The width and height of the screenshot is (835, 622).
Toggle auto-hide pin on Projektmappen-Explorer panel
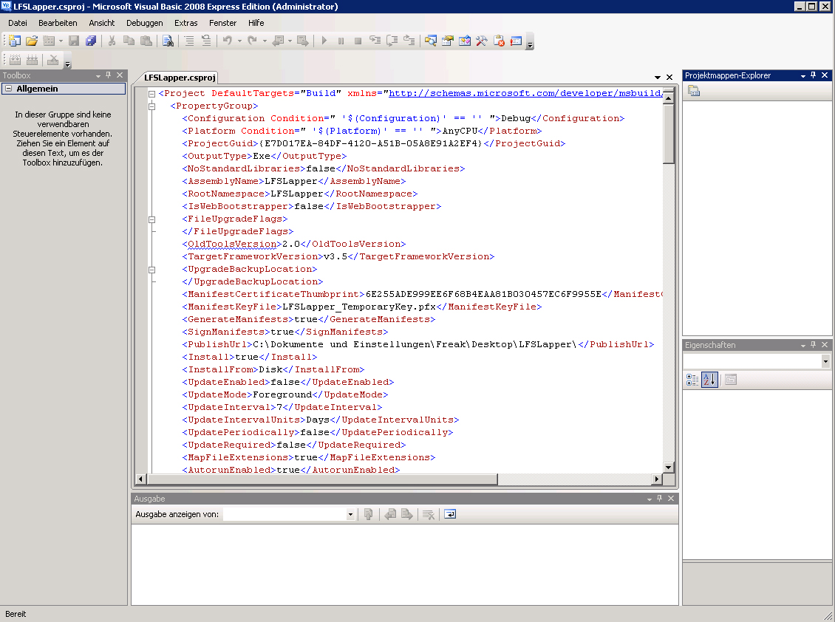[x=813, y=75]
